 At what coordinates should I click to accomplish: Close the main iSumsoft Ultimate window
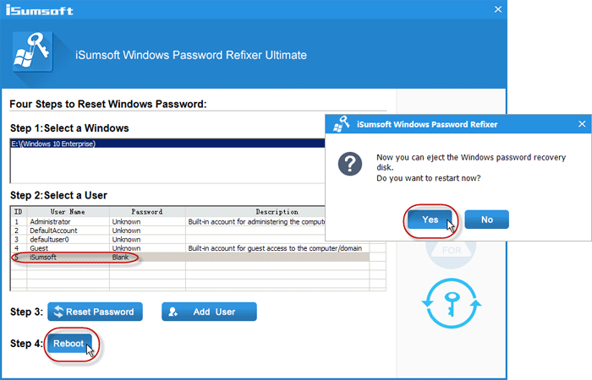tap(498, 9)
